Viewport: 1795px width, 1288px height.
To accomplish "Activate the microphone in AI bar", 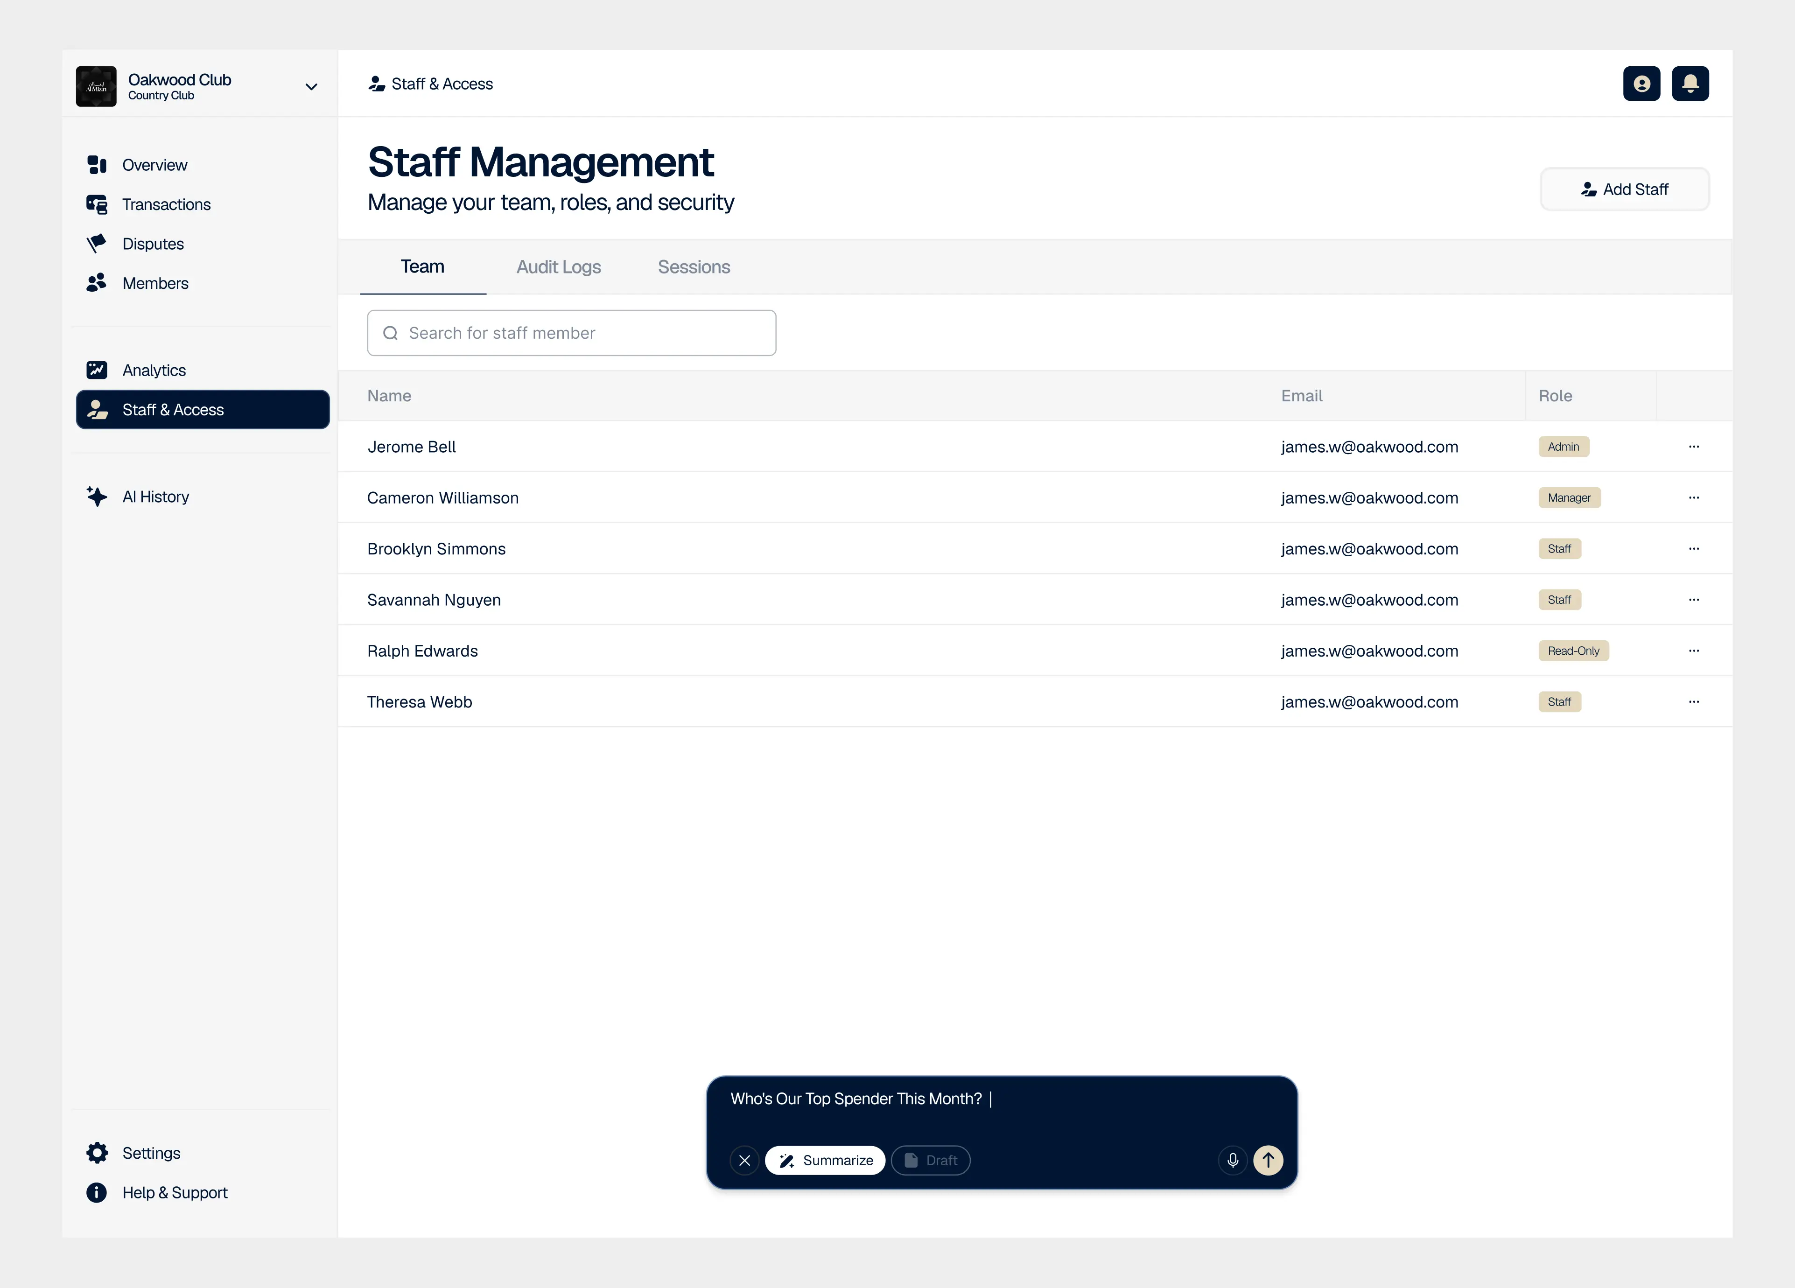I will pos(1232,1161).
